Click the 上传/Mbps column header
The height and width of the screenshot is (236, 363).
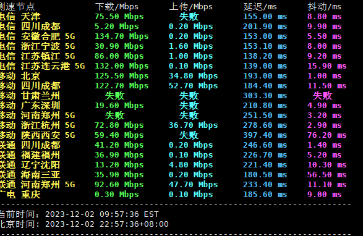(190, 7)
